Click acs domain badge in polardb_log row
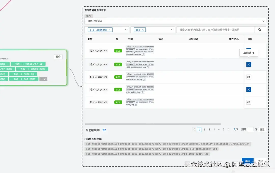 pos(118,102)
